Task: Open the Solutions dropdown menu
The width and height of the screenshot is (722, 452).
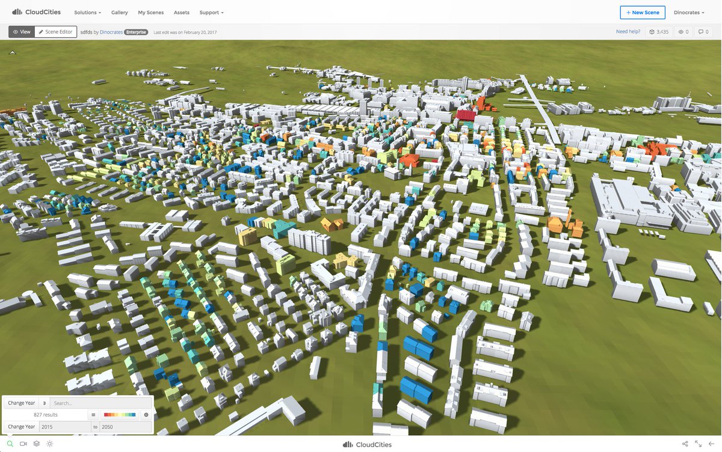Action: 87,13
